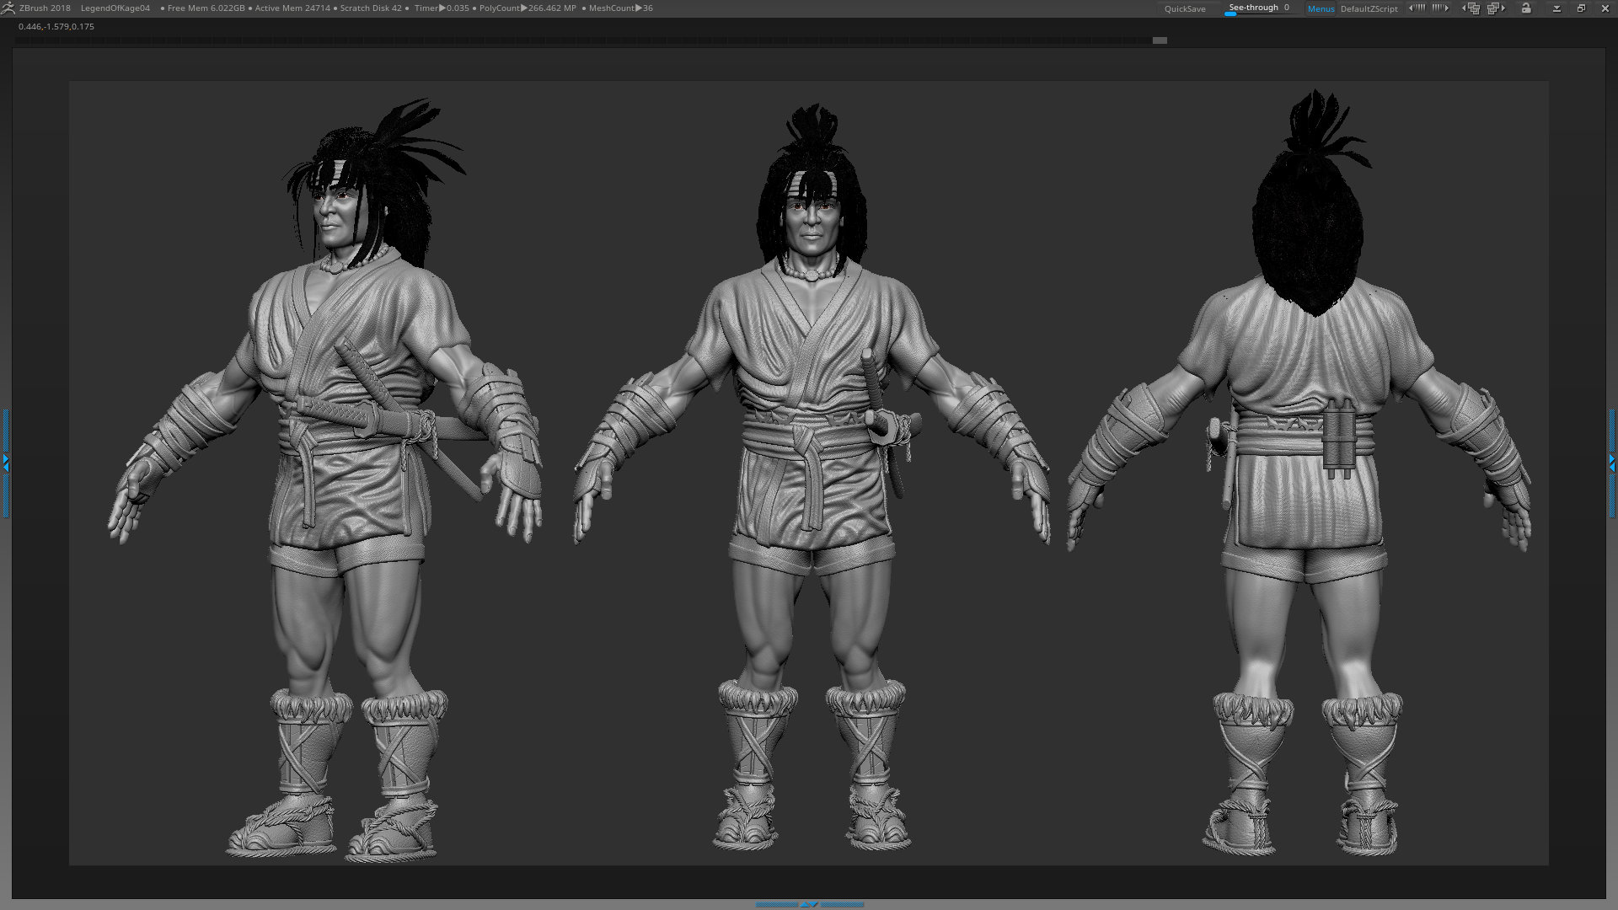The width and height of the screenshot is (1618, 910).
Task: Click the 'Scratch Disk 42' readout
Action: coord(371,8)
